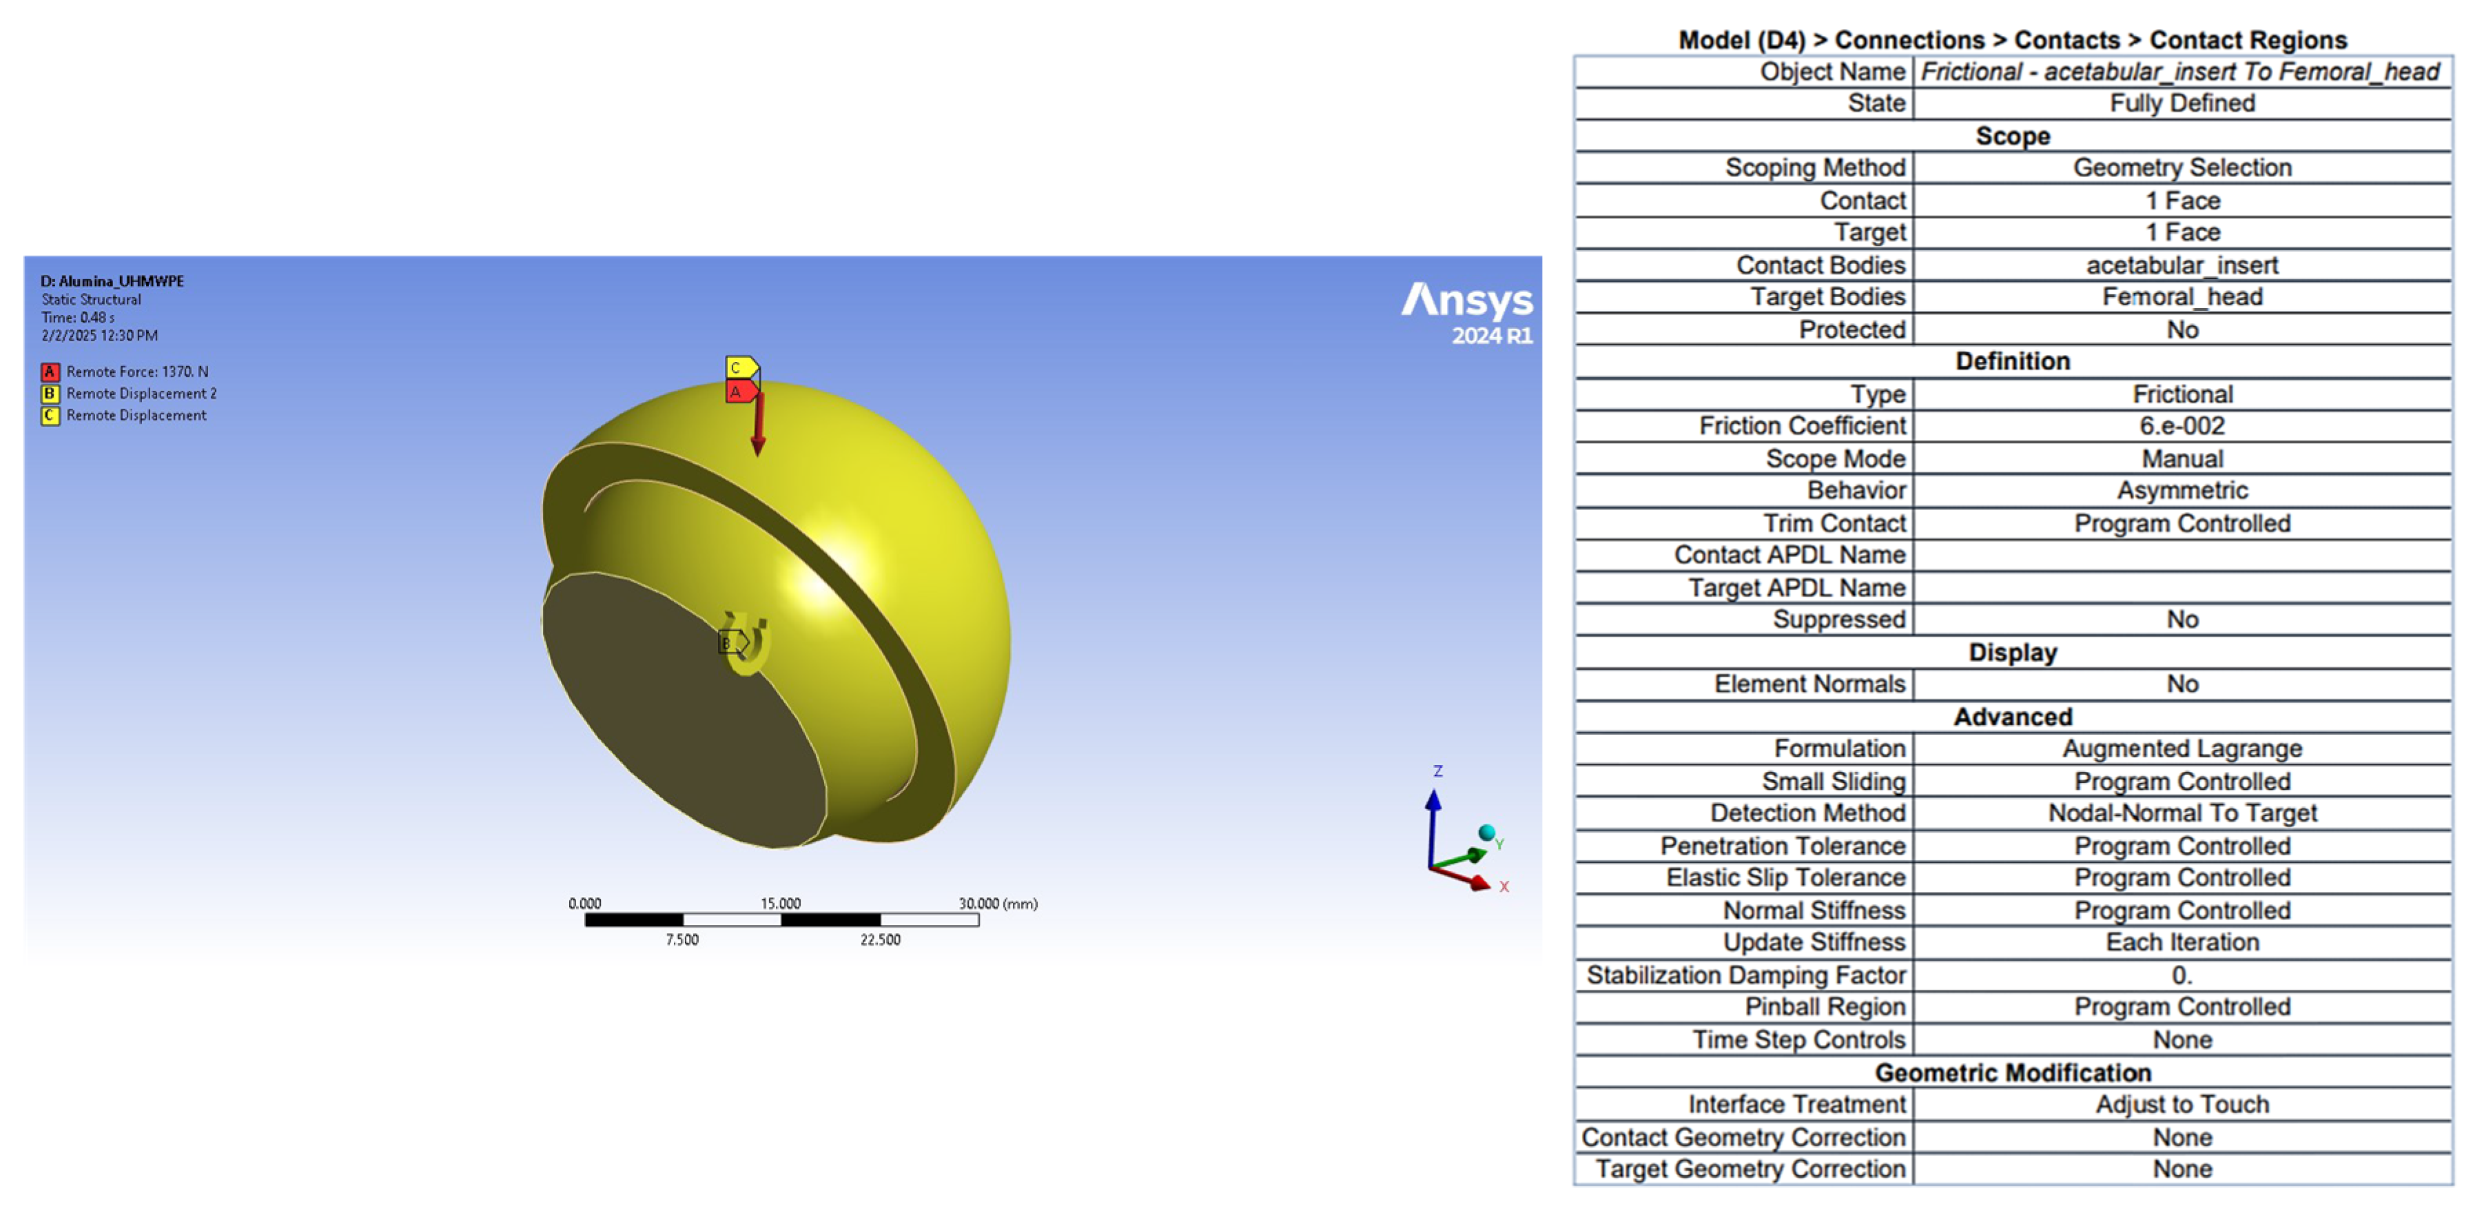The width and height of the screenshot is (2473, 1211).
Task: Click the Remote Force: 1370. N legend label
Action: tap(137, 372)
